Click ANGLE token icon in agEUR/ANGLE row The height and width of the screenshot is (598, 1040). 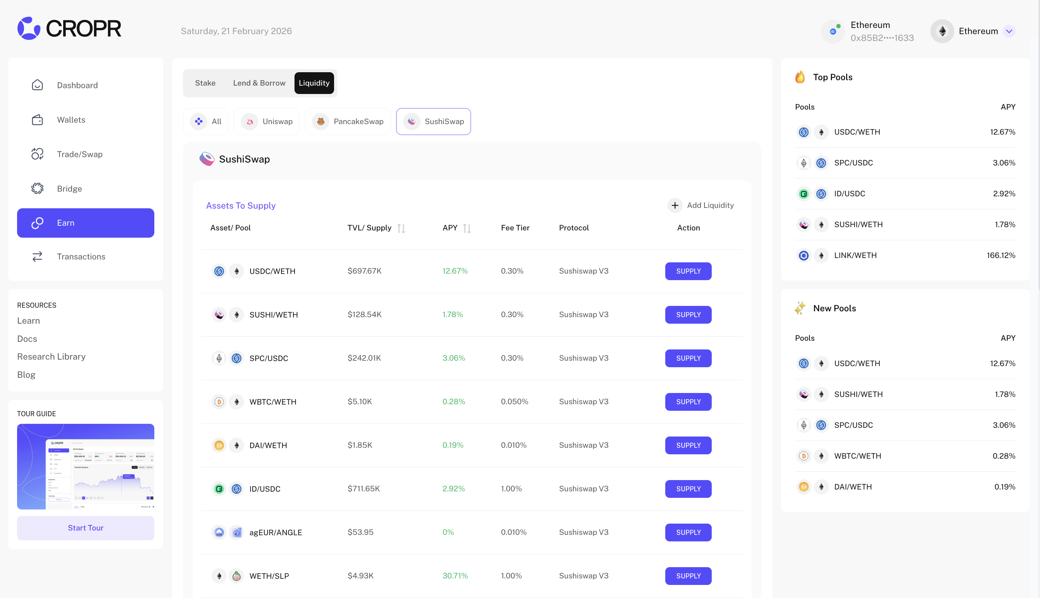pyautogui.click(x=236, y=532)
